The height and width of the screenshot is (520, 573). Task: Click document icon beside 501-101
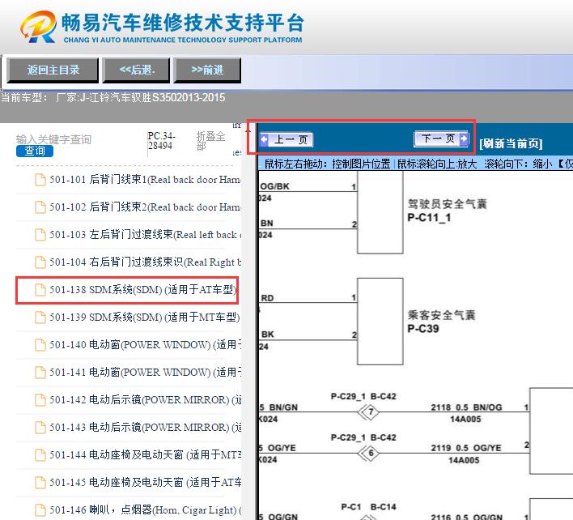tap(40, 180)
